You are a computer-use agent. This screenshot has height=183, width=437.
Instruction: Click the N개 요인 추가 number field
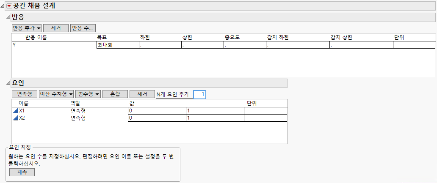point(199,94)
